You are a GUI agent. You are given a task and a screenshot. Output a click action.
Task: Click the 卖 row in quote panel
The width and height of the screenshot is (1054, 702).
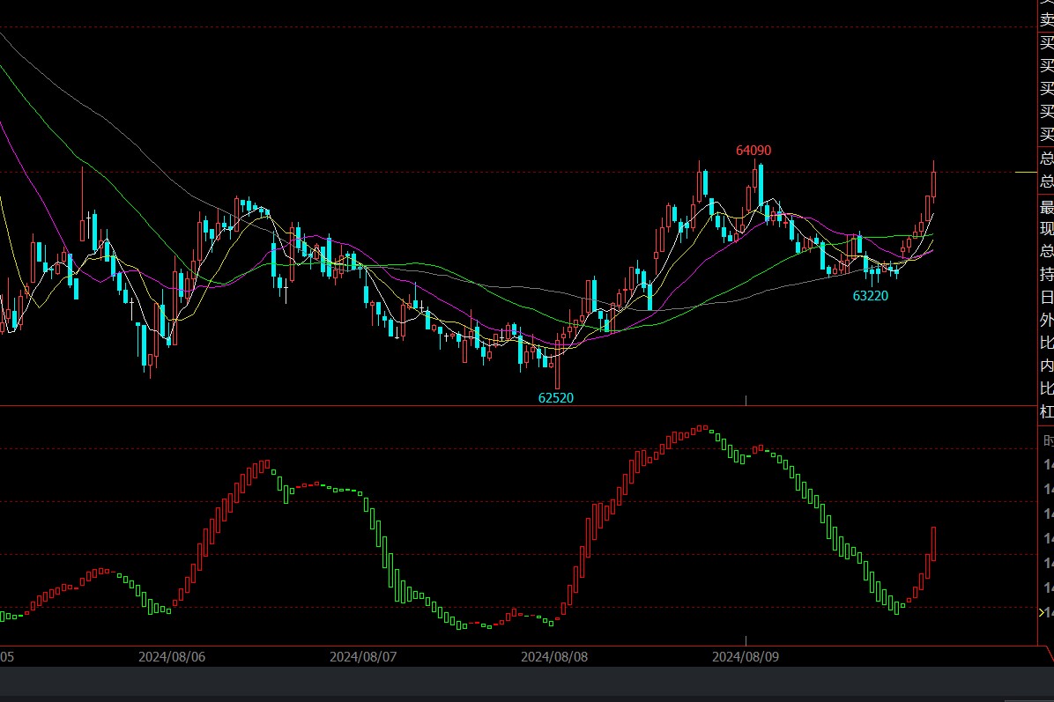(1047, 19)
